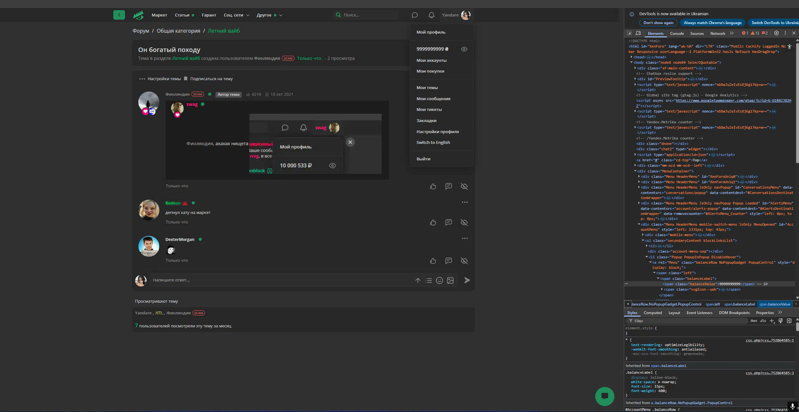Send the reply with the paper plane icon
The height and width of the screenshot is (412, 799).
pyautogui.click(x=467, y=280)
